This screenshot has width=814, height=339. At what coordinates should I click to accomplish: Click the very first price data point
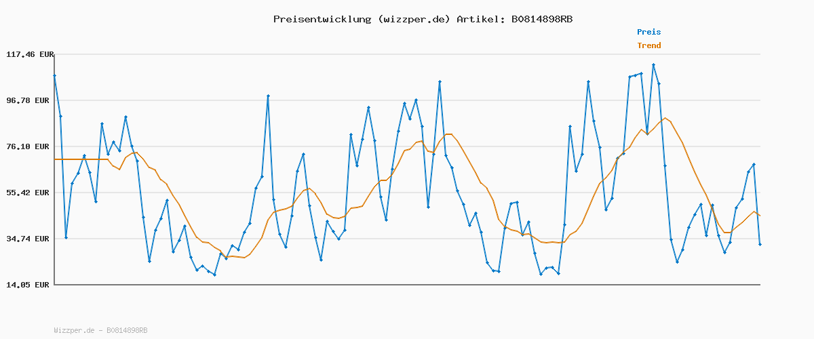54,75
